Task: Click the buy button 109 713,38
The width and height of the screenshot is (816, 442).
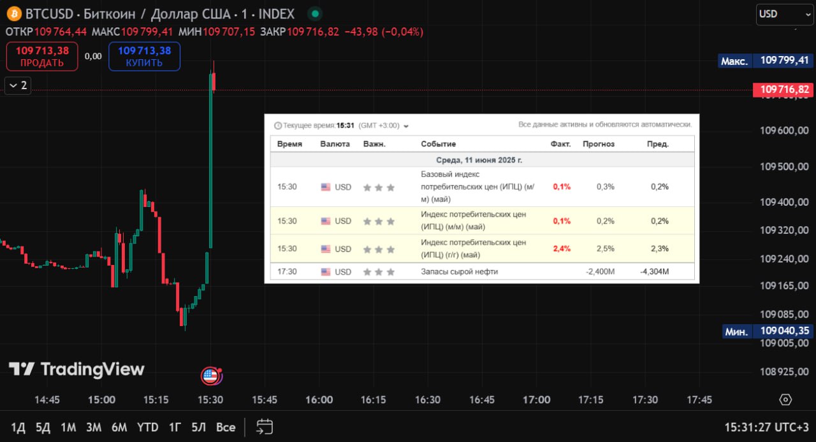Action: (144, 56)
